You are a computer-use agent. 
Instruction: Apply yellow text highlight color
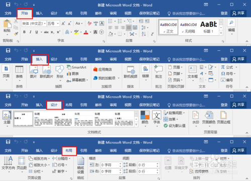click(77, 32)
